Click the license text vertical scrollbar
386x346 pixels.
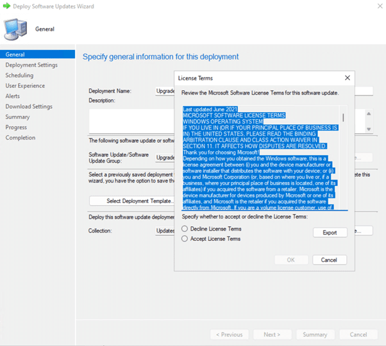pos(343,160)
